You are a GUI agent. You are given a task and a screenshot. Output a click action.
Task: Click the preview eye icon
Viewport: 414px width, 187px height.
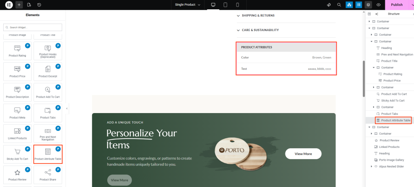pos(378,5)
